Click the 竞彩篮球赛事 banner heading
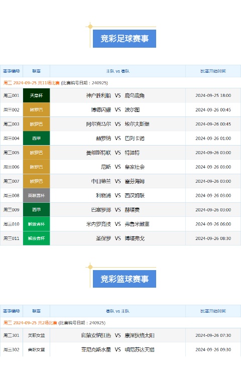Screen dimensions: 241x371 pyautogui.click(x=125, y=279)
